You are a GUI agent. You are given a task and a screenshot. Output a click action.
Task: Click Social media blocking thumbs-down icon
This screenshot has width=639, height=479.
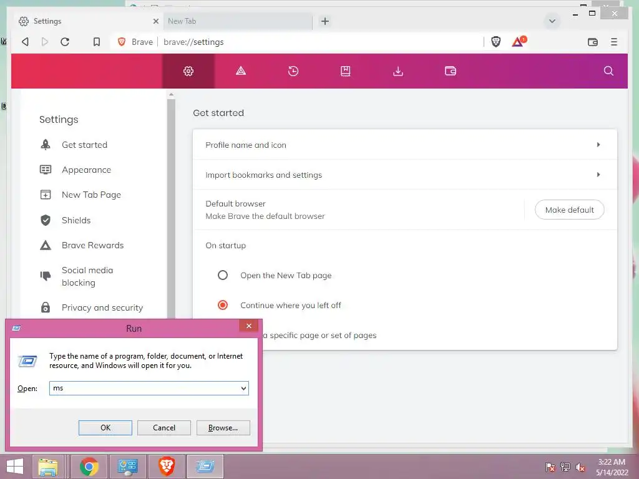(46, 276)
